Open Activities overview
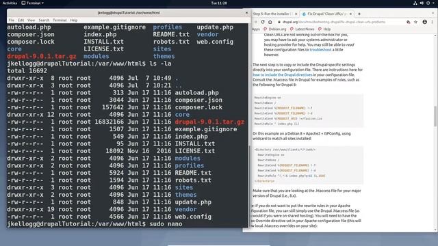 point(10,3)
